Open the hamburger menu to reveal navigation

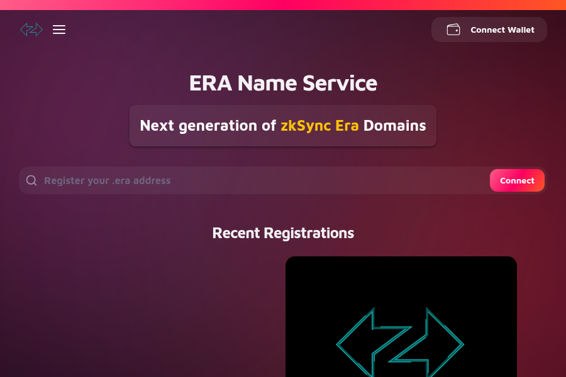(x=59, y=30)
